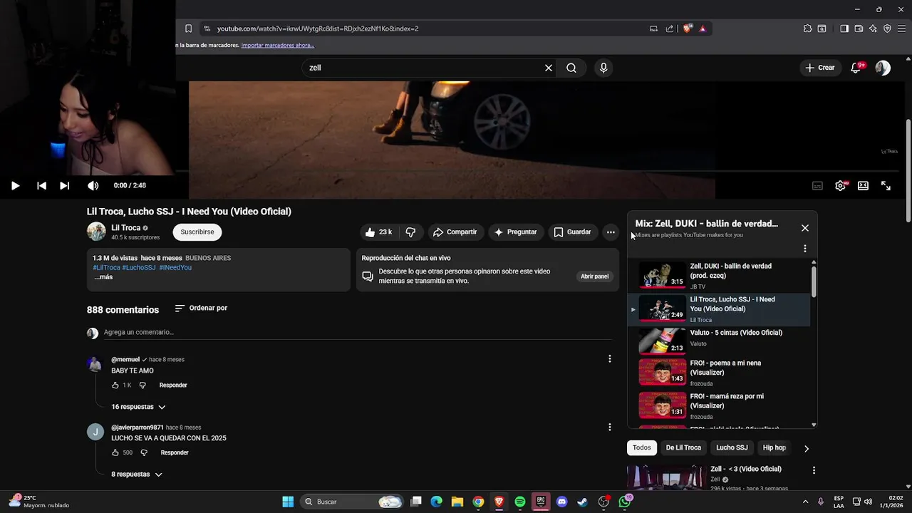Open Brave Rewards triangle icon
Image resolution: width=912 pixels, height=513 pixels.
coord(703,28)
